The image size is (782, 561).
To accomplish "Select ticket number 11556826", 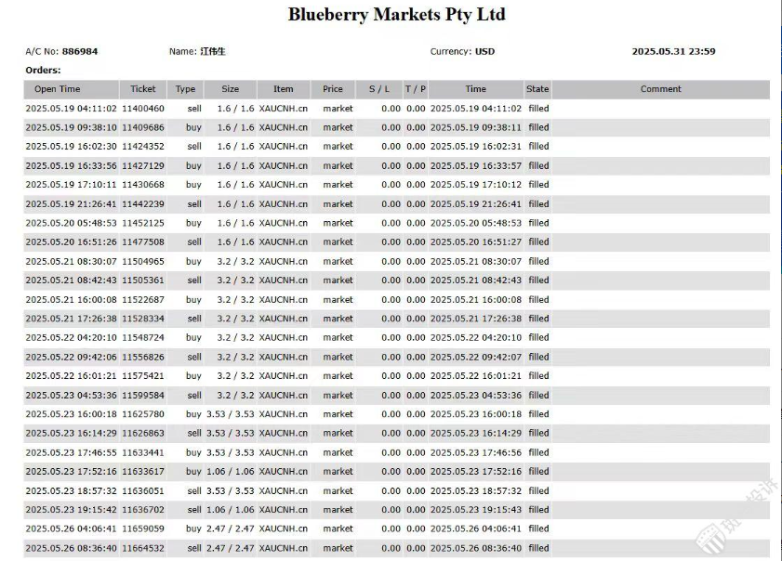I will point(143,358).
